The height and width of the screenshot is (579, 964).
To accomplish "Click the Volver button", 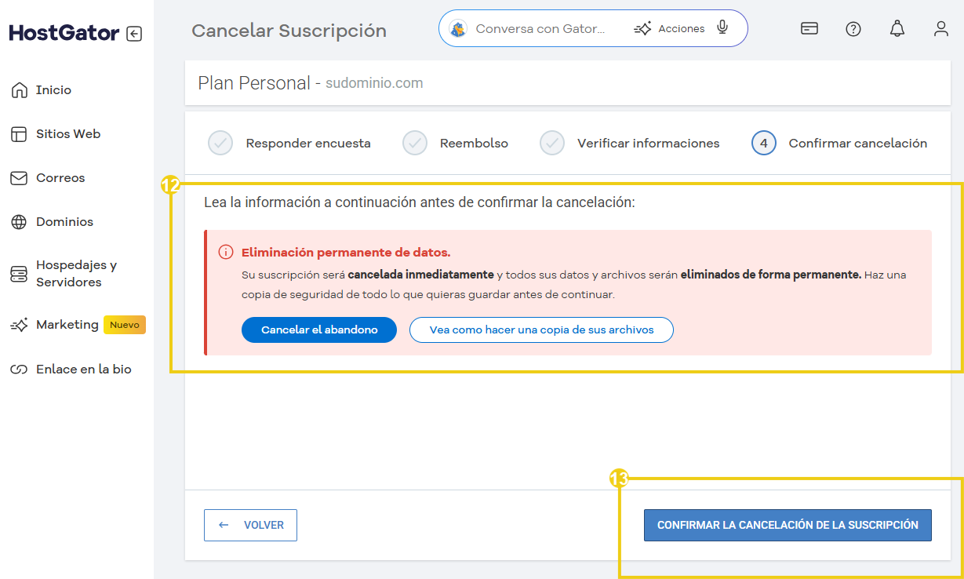I will point(250,525).
